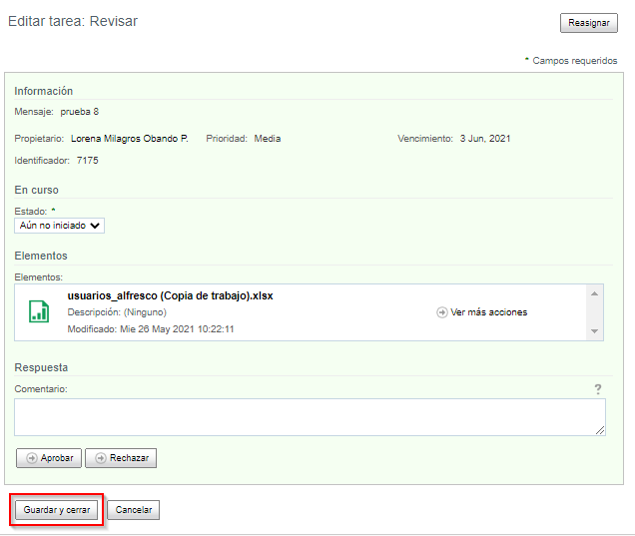Screen dimensions: 635x536
Task: Click Guardar y cerrar button
Action: [56, 510]
